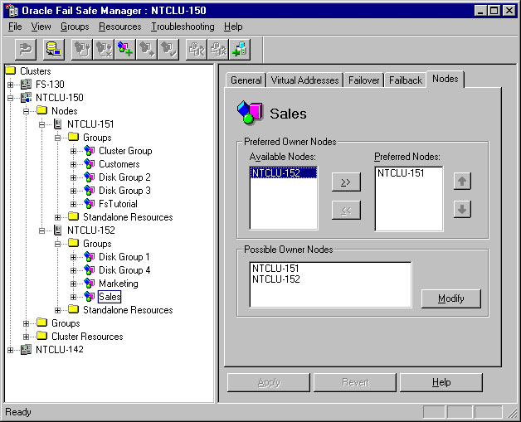Select NTCLU-151 in the Preferred Nodes list
The width and height of the screenshot is (521, 422).
coord(401,173)
